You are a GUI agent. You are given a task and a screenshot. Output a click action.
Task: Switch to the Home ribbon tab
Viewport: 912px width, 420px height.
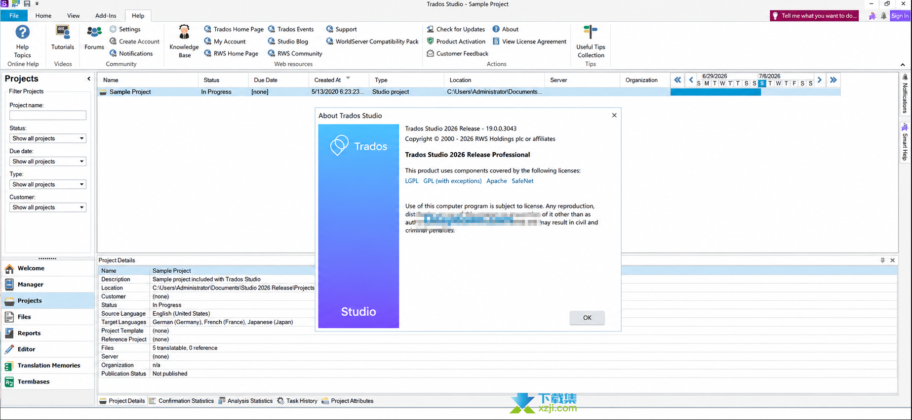click(43, 16)
